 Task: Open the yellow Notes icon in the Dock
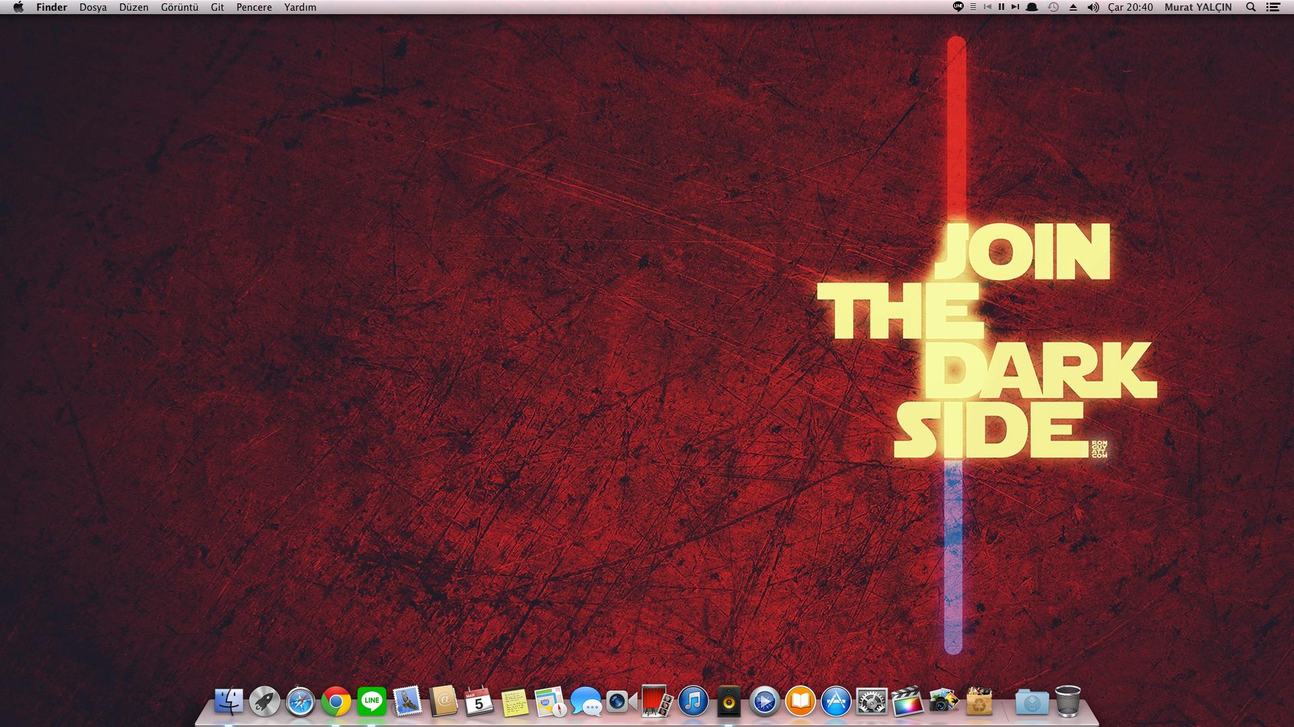click(x=515, y=702)
